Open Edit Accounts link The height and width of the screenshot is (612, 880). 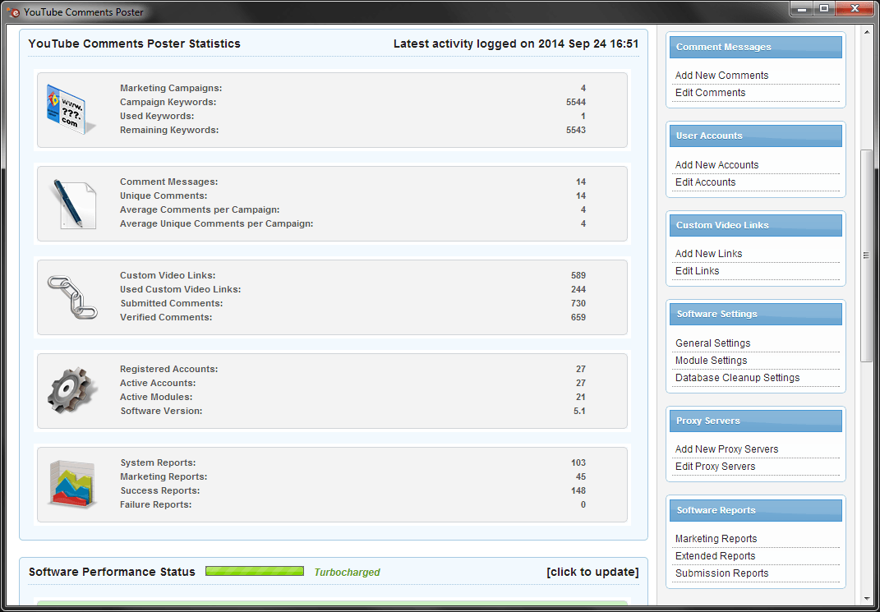pyautogui.click(x=705, y=182)
